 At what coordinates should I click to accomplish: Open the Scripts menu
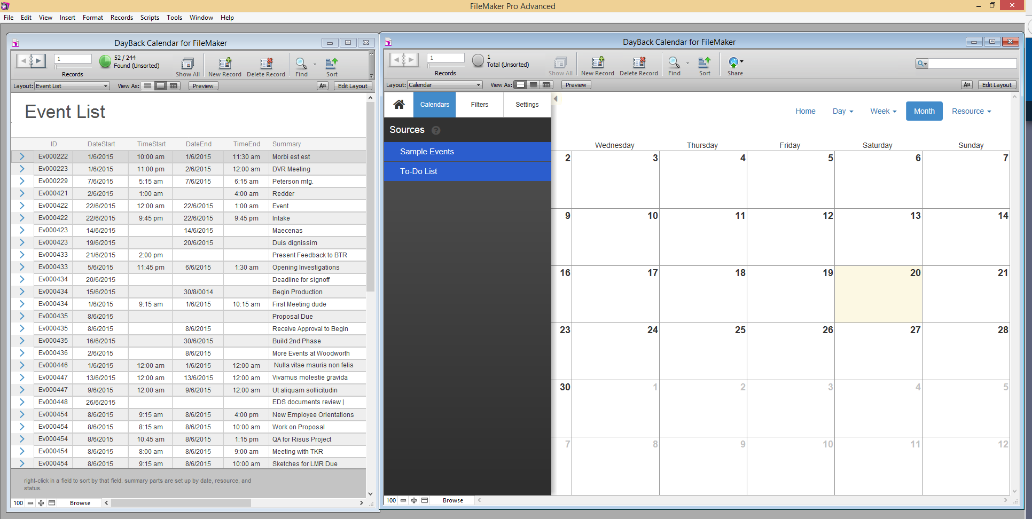point(150,18)
